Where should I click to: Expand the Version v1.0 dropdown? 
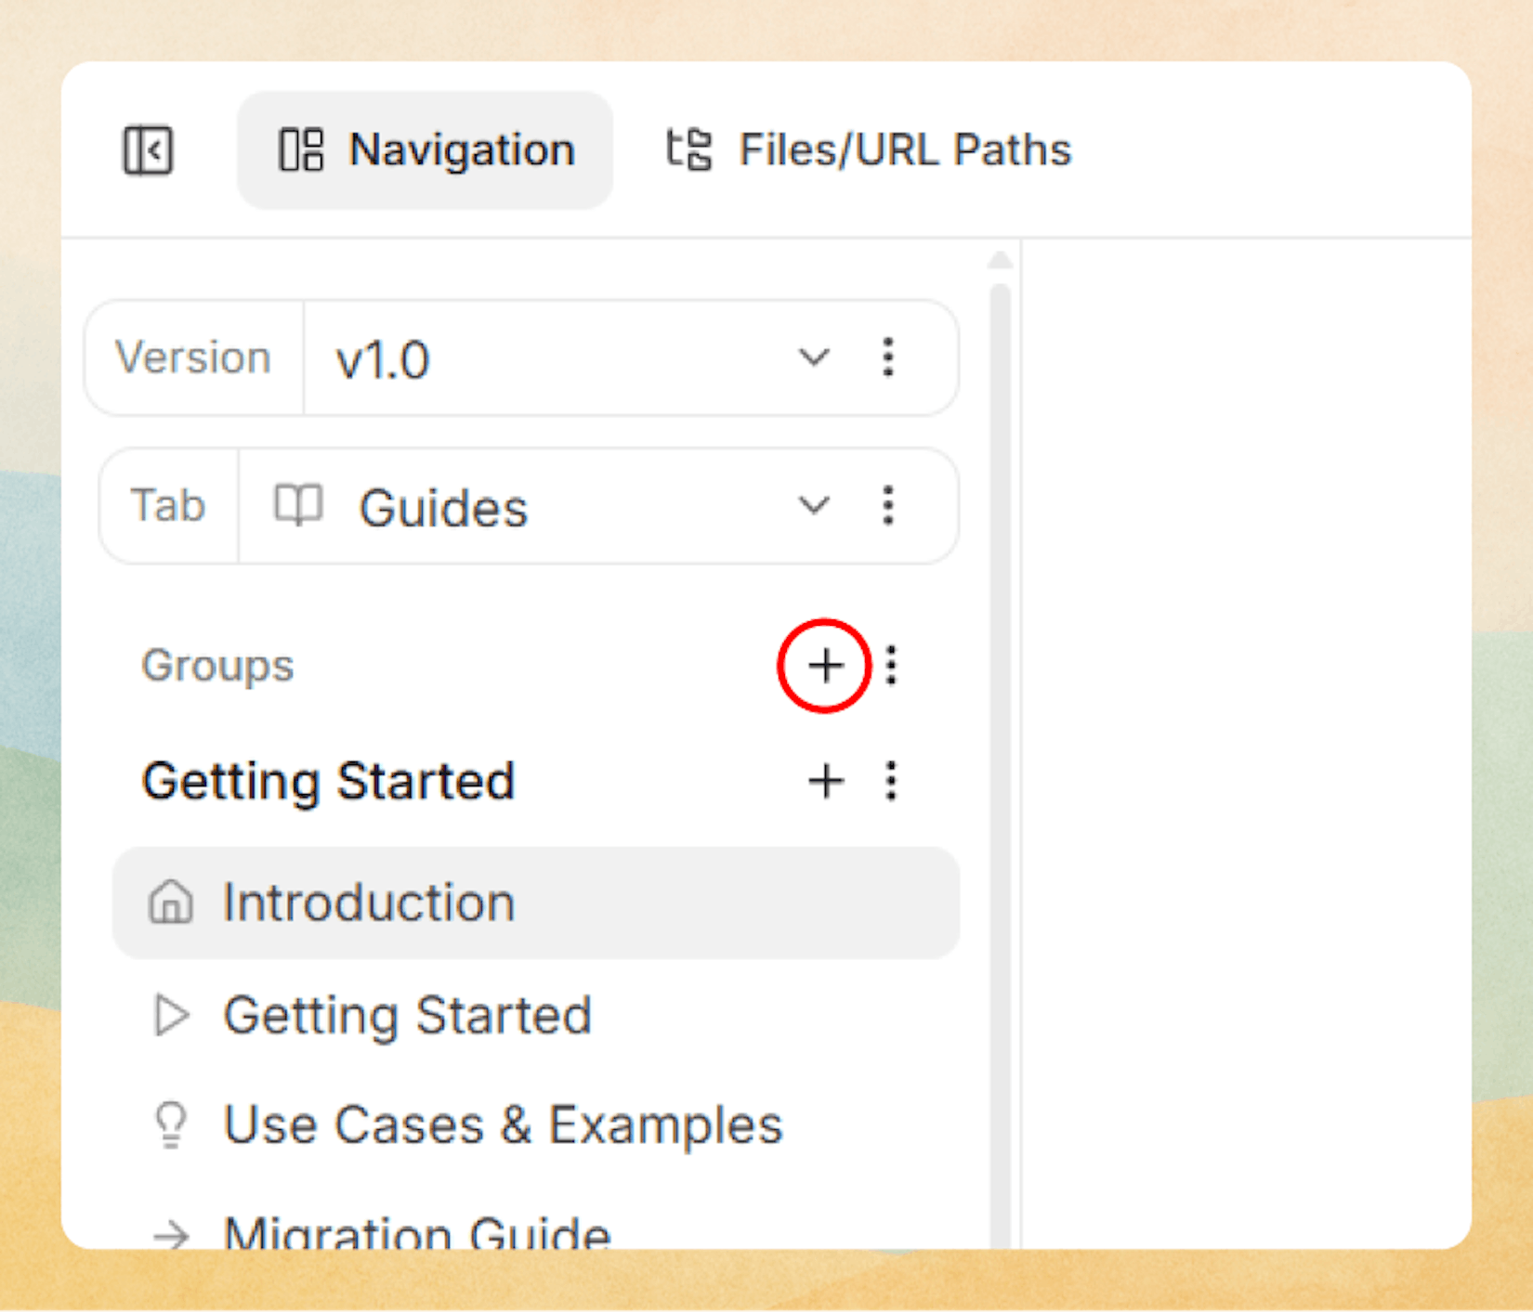point(814,357)
